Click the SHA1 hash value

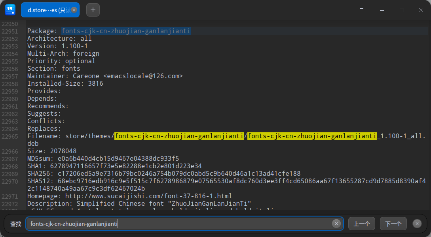coord(126,166)
